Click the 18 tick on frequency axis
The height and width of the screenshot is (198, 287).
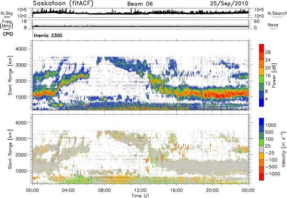click(24, 21)
